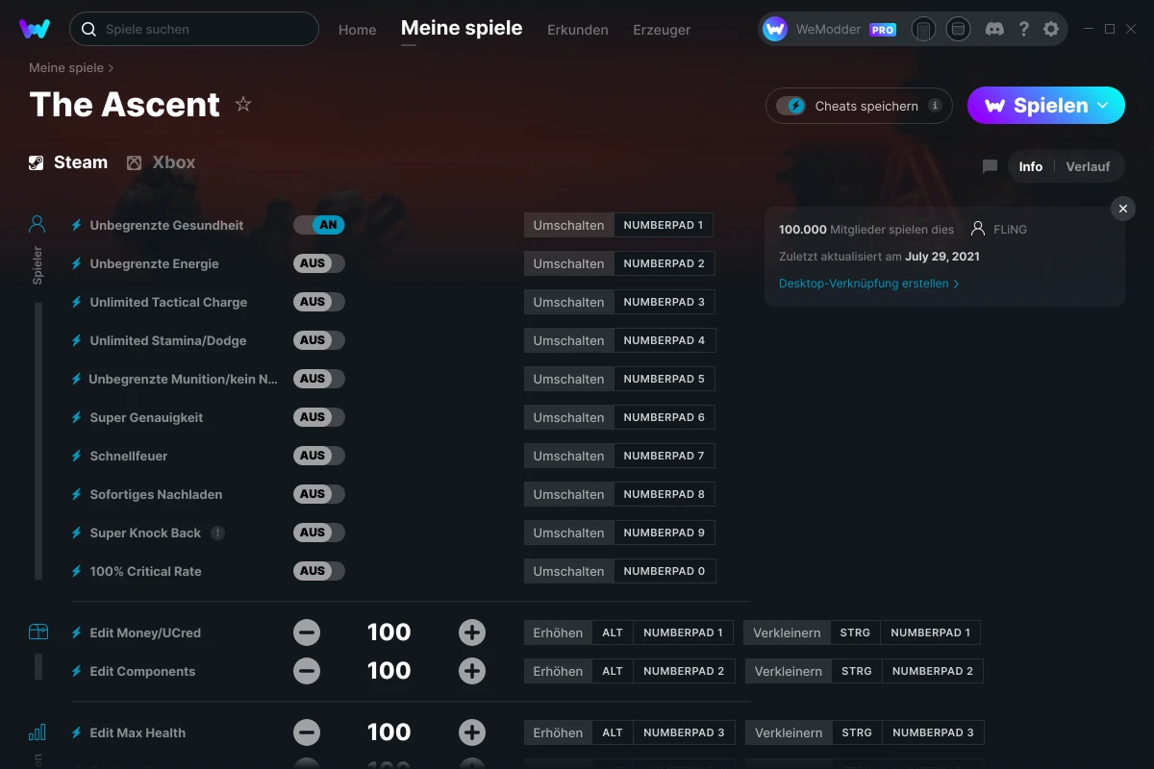Image resolution: width=1154 pixels, height=769 pixels.
Task: Turn off Unbegrenzte Gesundheit toggle
Action: coord(319,225)
